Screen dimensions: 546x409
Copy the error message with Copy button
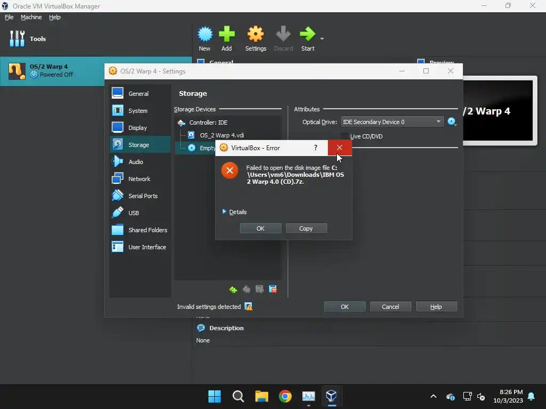pyautogui.click(x=306, y=228)
